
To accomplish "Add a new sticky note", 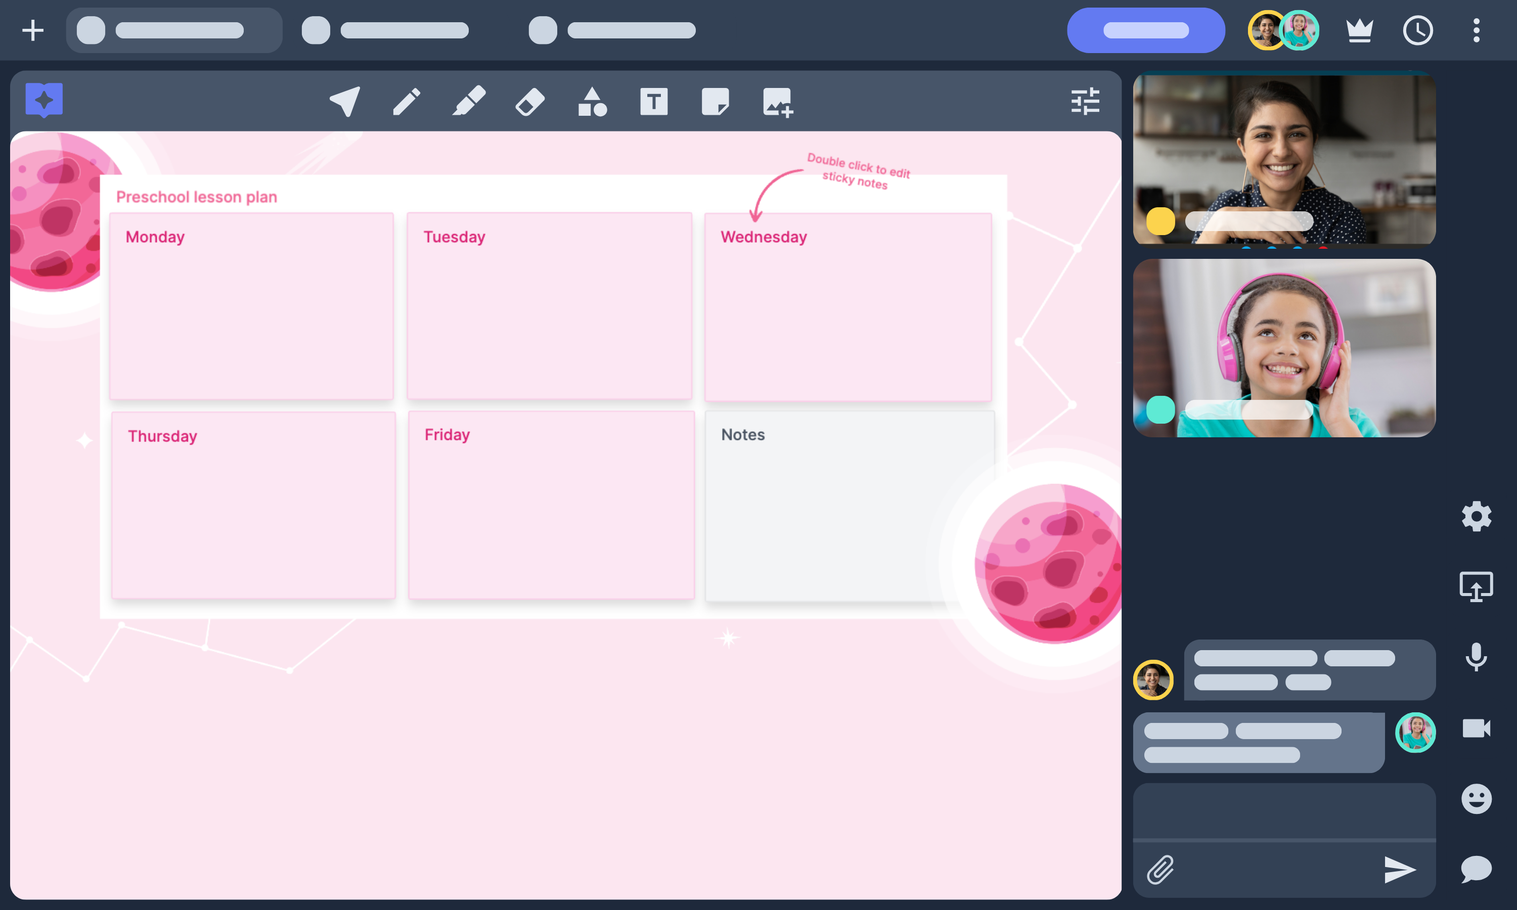I will pyautogui.click(x=716, y=102).
